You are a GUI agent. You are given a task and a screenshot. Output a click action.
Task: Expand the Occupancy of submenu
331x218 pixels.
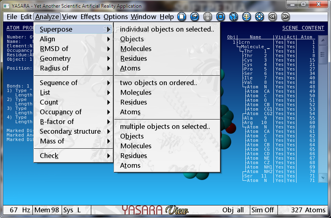point(73,112)
